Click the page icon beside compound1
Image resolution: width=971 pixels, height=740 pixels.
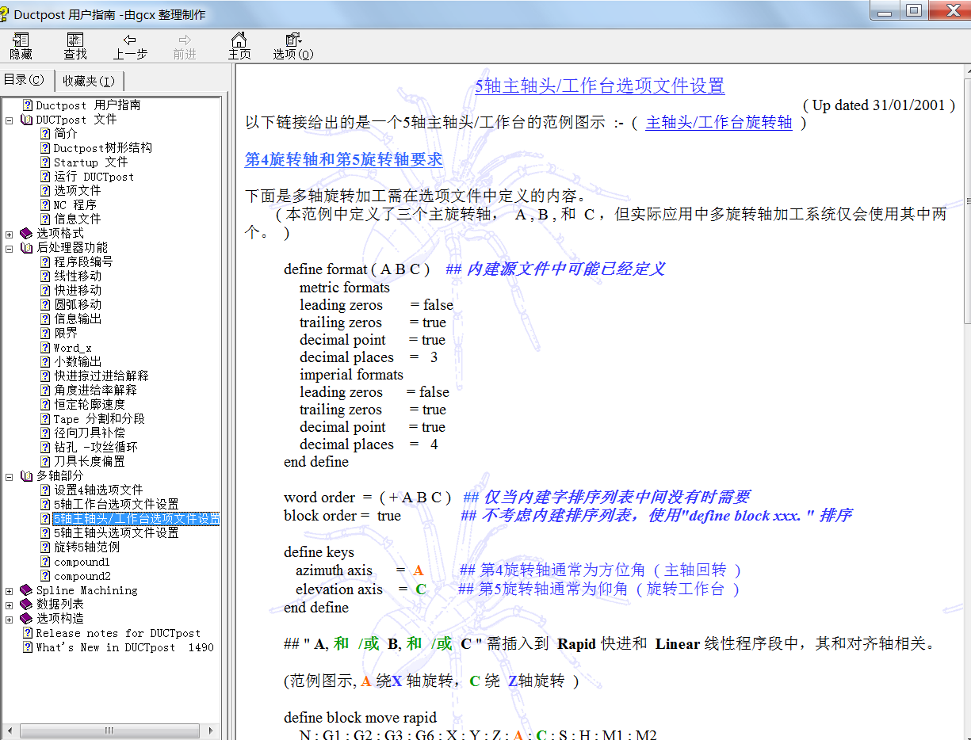click(46, 562)
